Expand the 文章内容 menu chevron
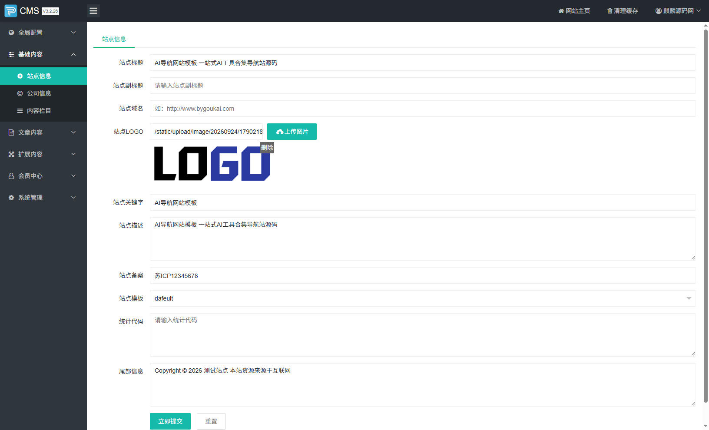Screen dimensions: 709x430 pos(73,132)
